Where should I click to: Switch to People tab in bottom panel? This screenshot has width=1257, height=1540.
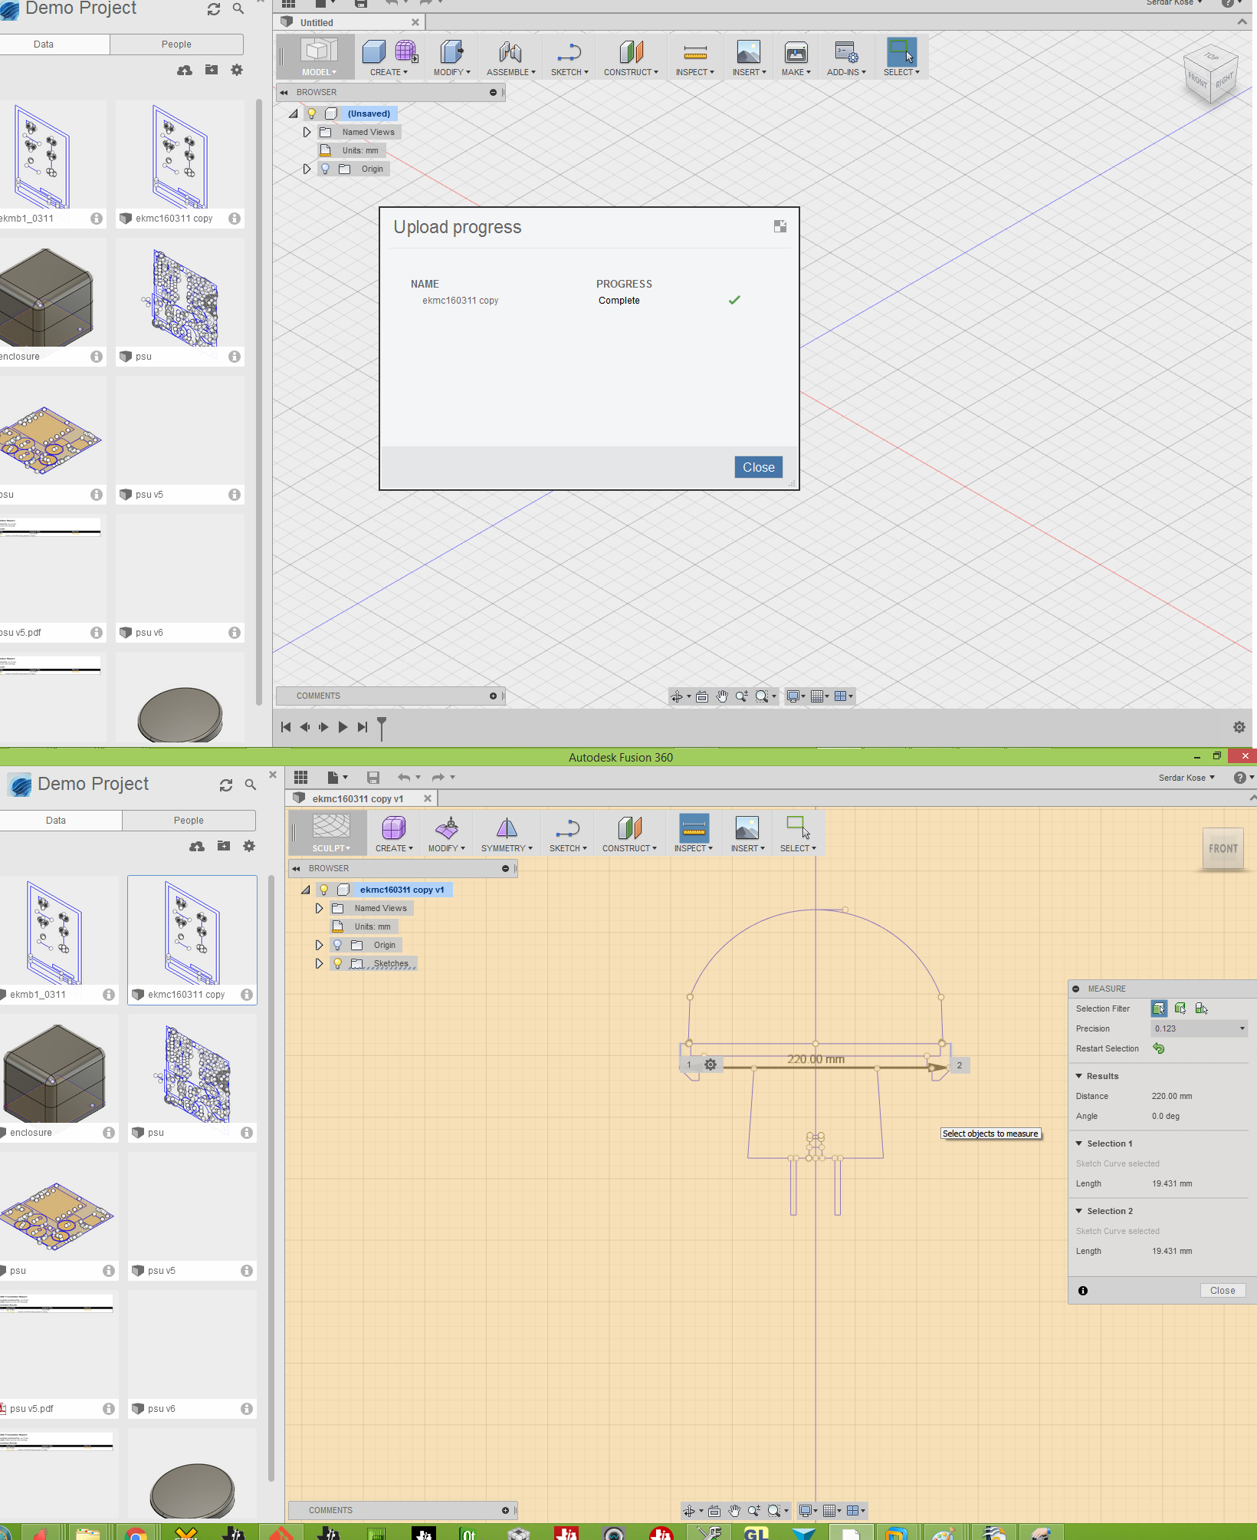click(189, 820)
